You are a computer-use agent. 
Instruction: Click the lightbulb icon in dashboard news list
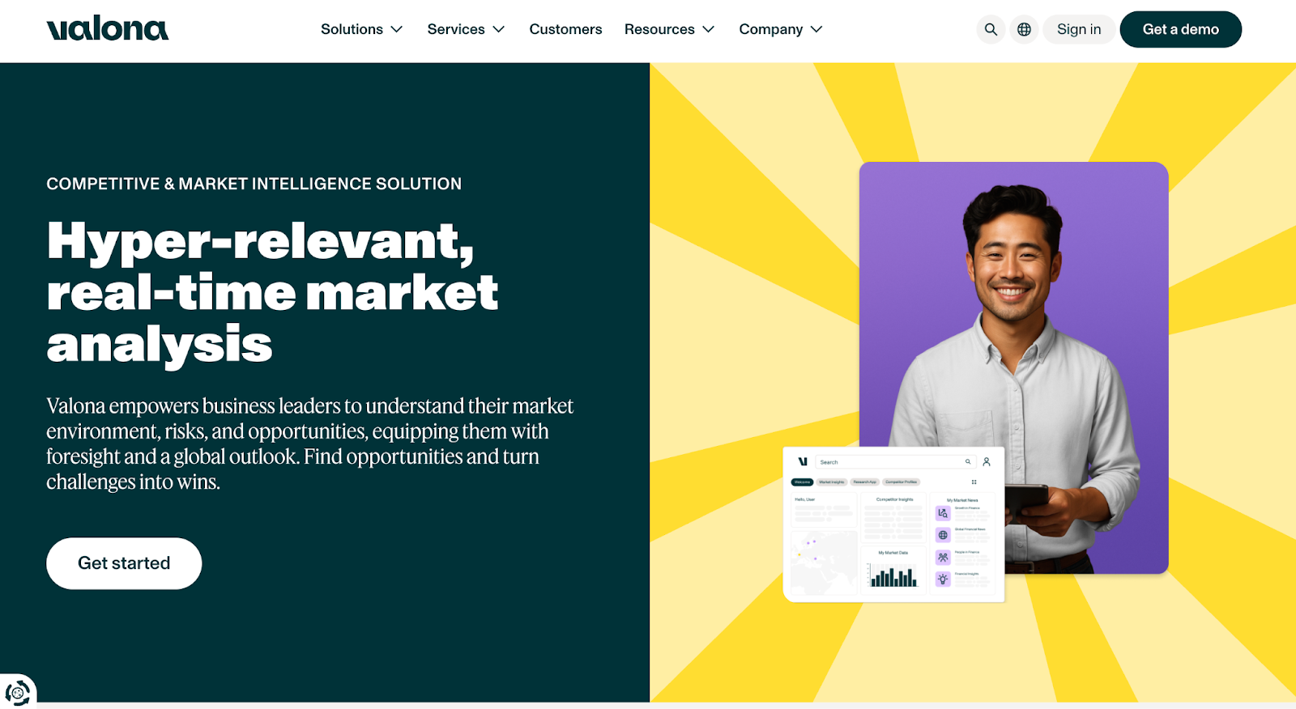point(943,579)
